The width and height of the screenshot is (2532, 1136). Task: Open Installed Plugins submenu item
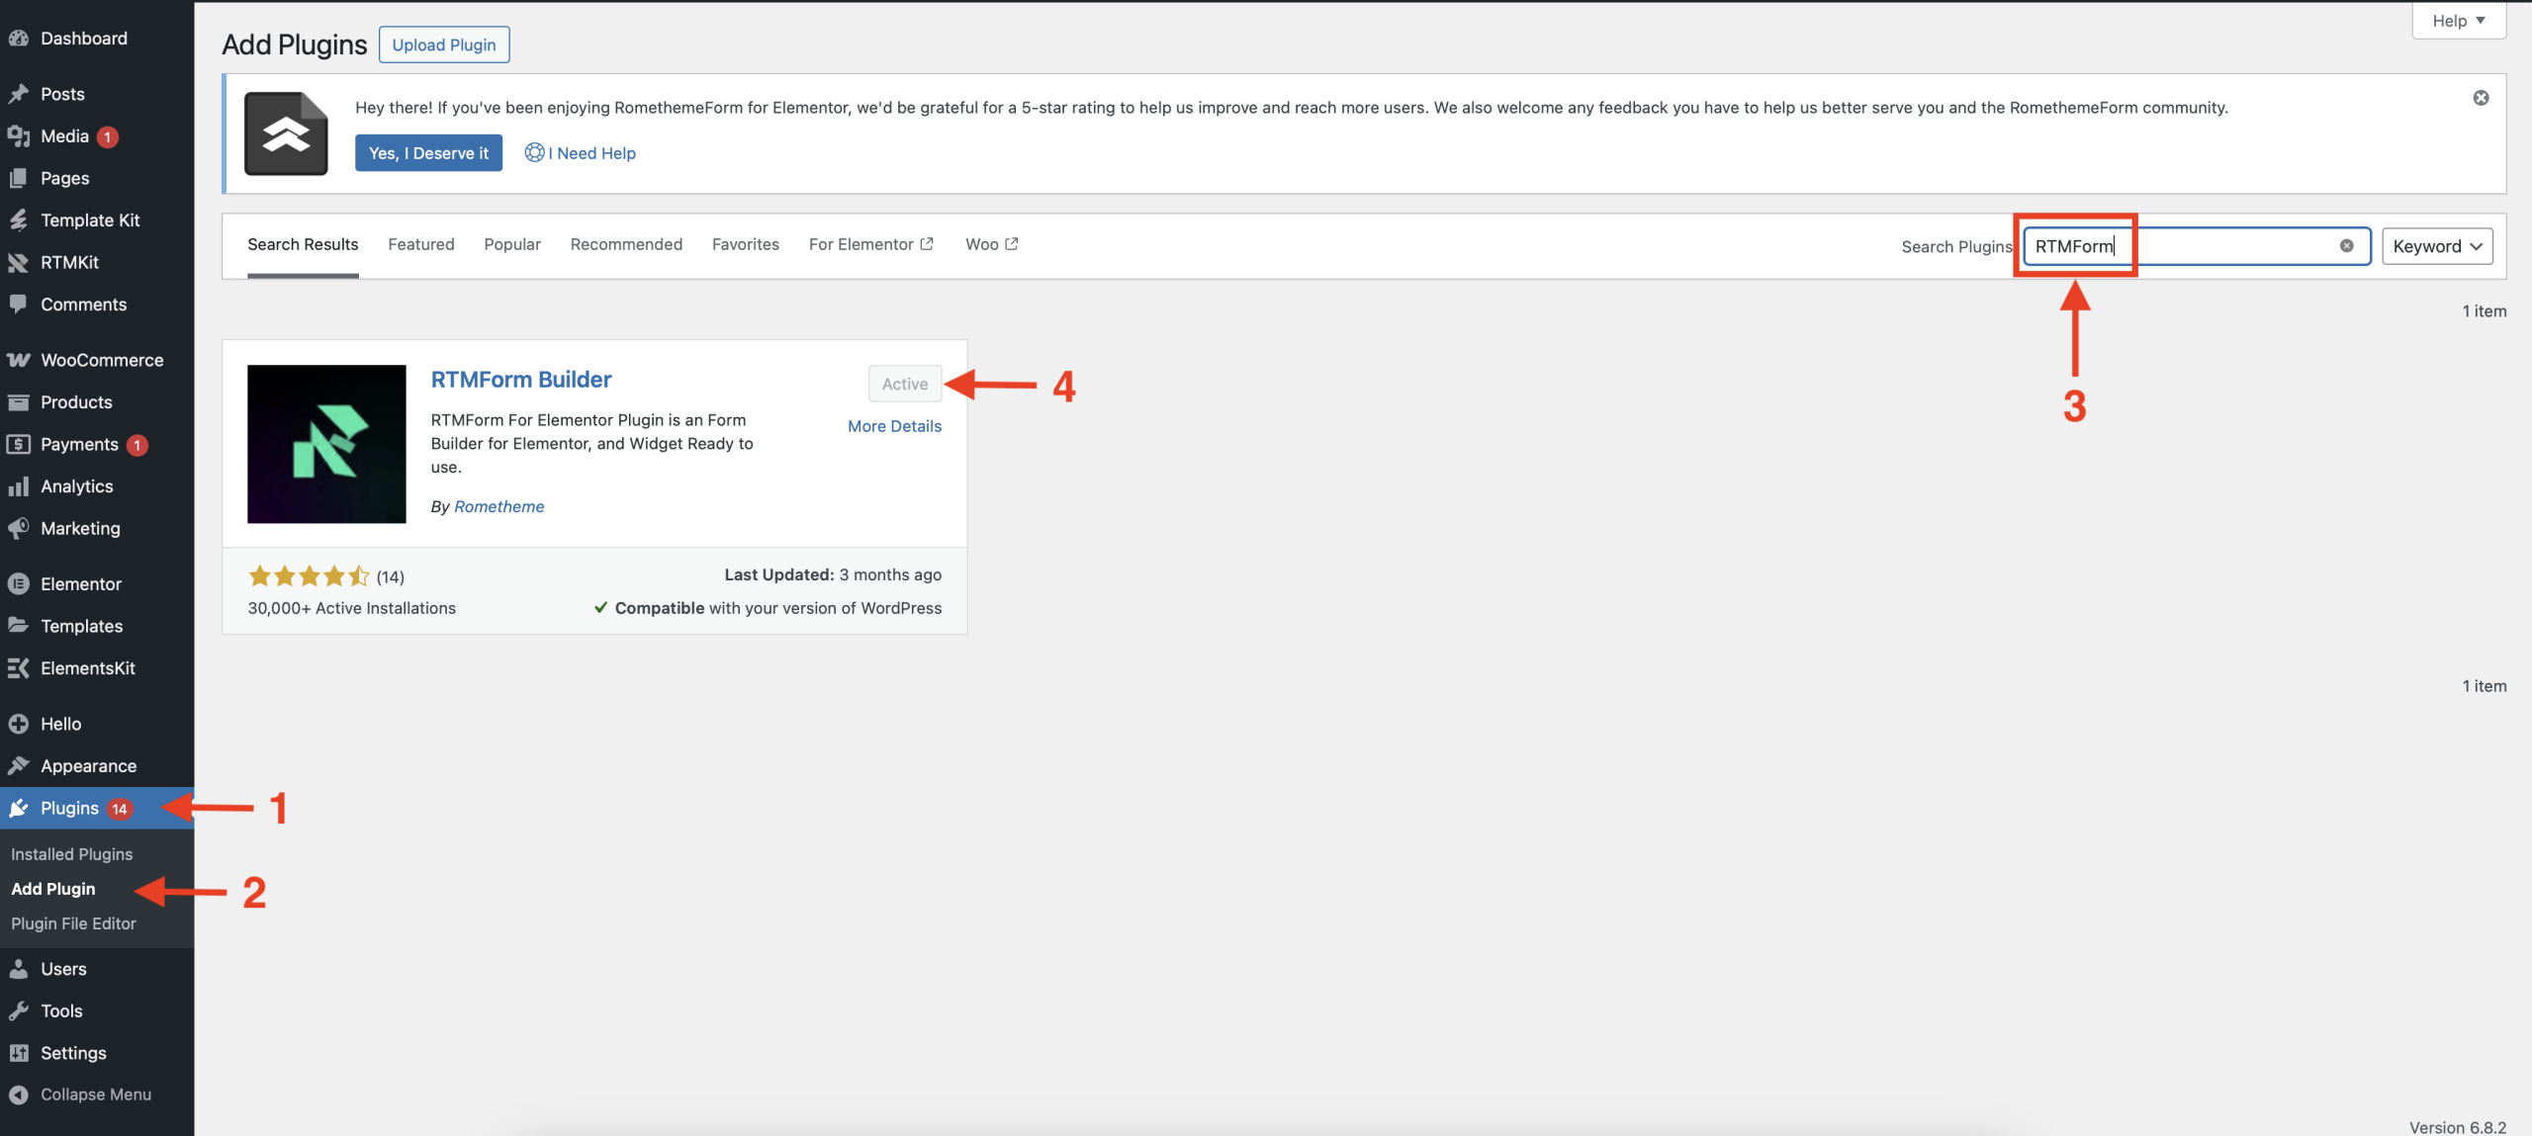coord(71,854)
